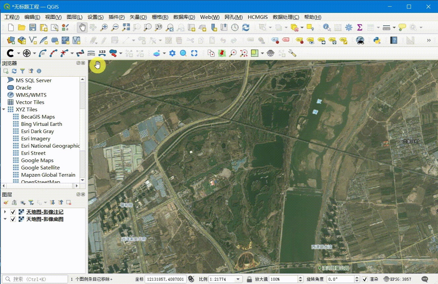Viewport: 438px width, 284px height.
Task: Select Bing Virtual Earth in browser
Action: tap(41, 124)
